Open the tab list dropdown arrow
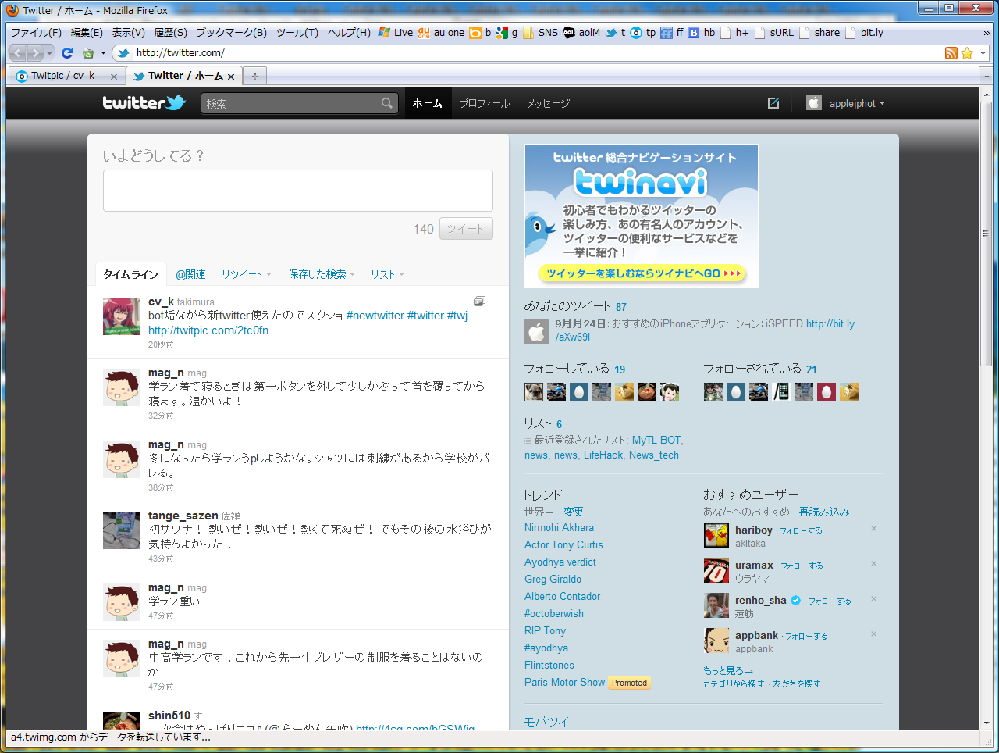The width and height of the screenshot is (999, 753). click(x=987, y=77)
